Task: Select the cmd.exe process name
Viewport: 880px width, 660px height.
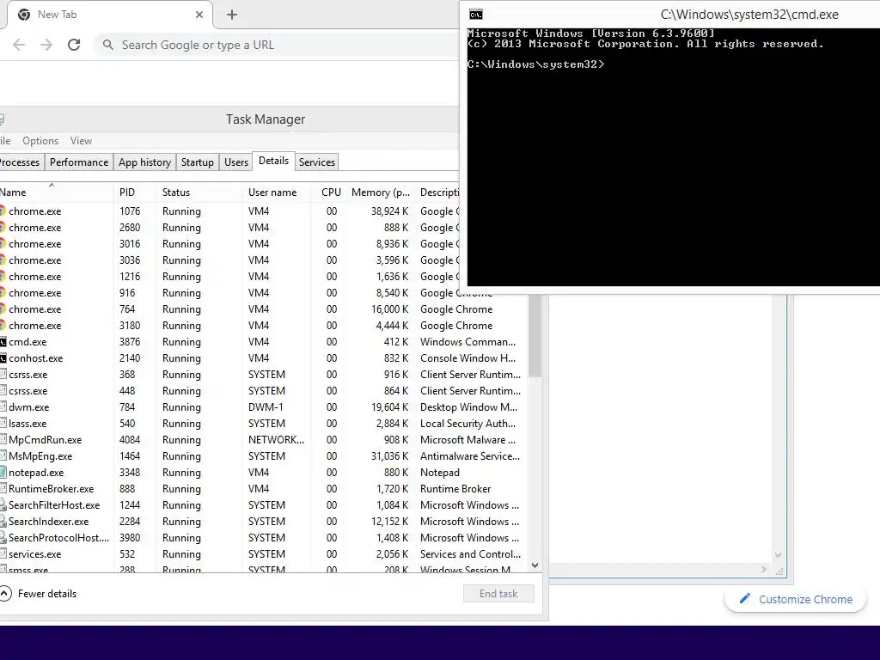Action: tap(27, 342)
